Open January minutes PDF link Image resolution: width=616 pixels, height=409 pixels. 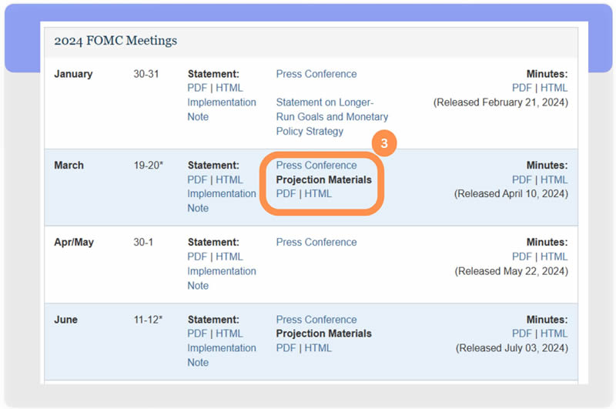(522, 88)
